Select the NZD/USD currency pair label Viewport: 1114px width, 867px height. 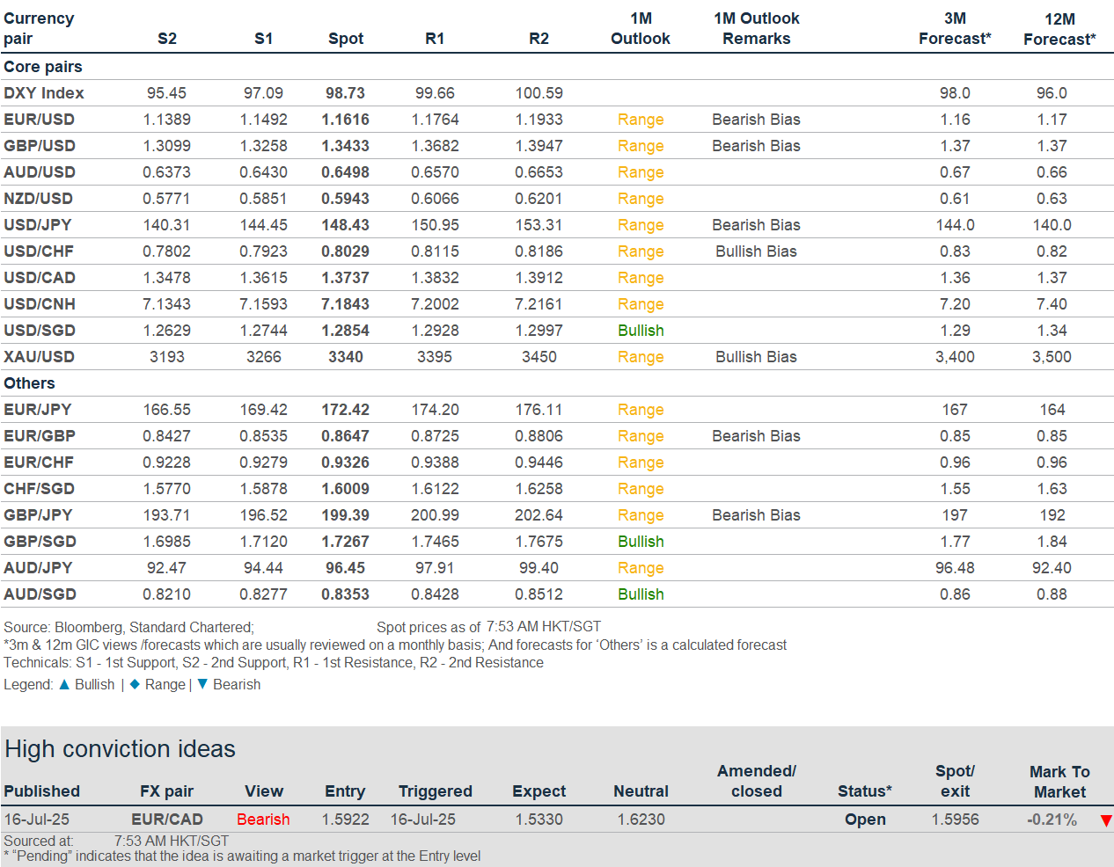[x=39, y=199]
